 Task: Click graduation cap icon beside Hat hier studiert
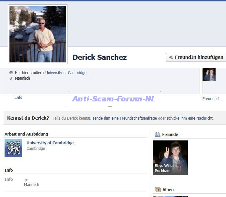[x=11, y=73]
